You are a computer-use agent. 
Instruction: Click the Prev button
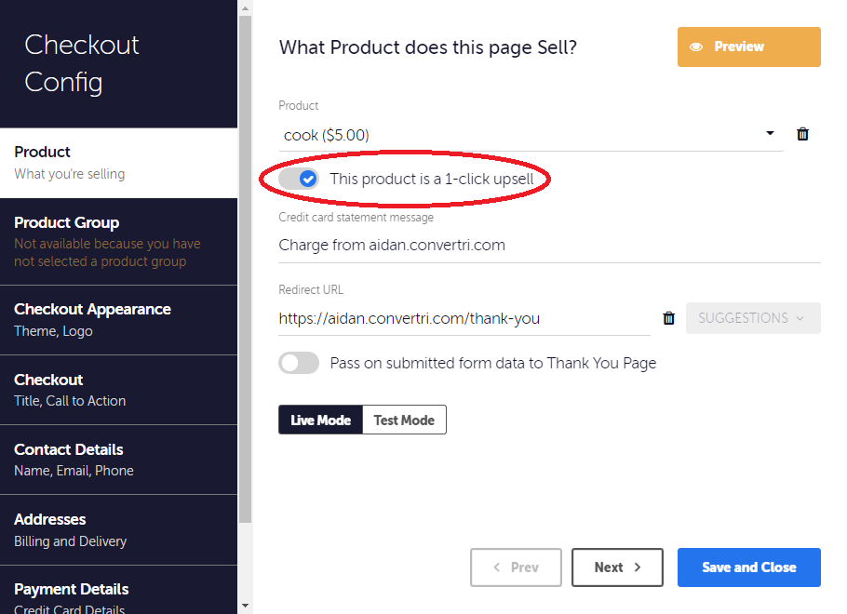(x=516, y=567)
